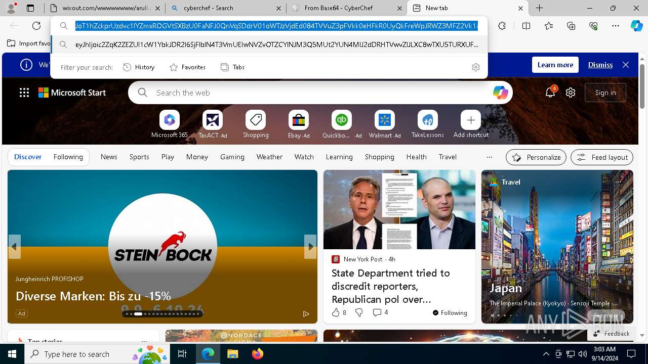Toggle split screen view icon
Screen dimensions: 648x364
click(526, 26)
